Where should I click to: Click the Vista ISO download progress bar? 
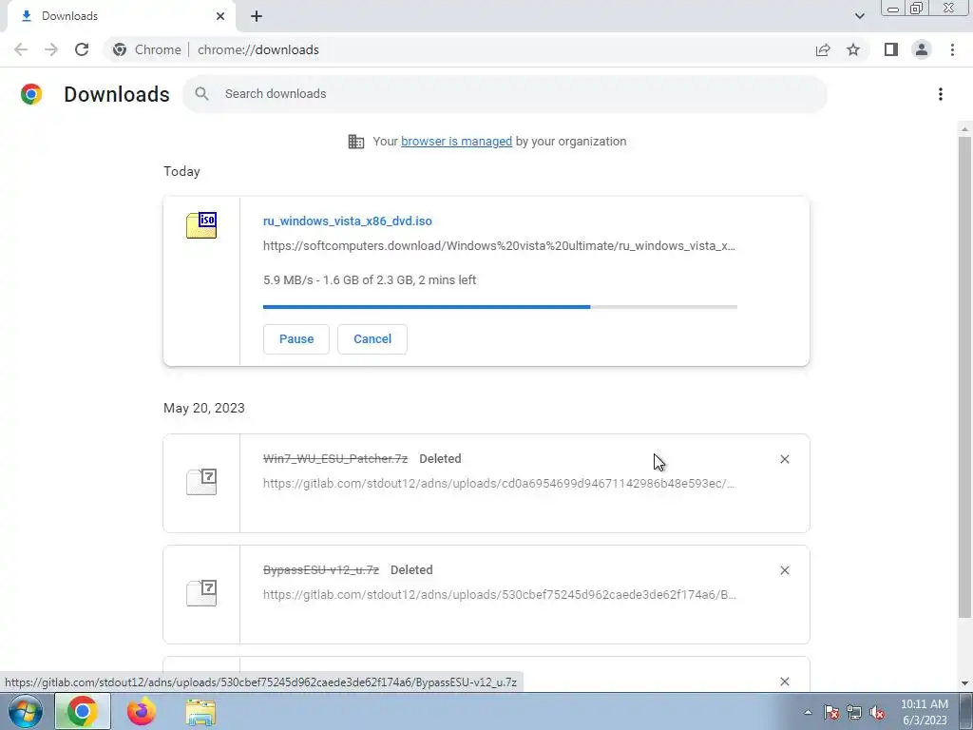[500, 307]
